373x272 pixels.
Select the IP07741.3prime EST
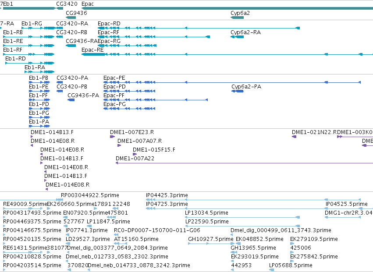87,231
